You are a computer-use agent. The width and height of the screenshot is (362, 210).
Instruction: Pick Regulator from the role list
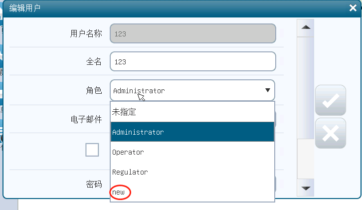192,172
